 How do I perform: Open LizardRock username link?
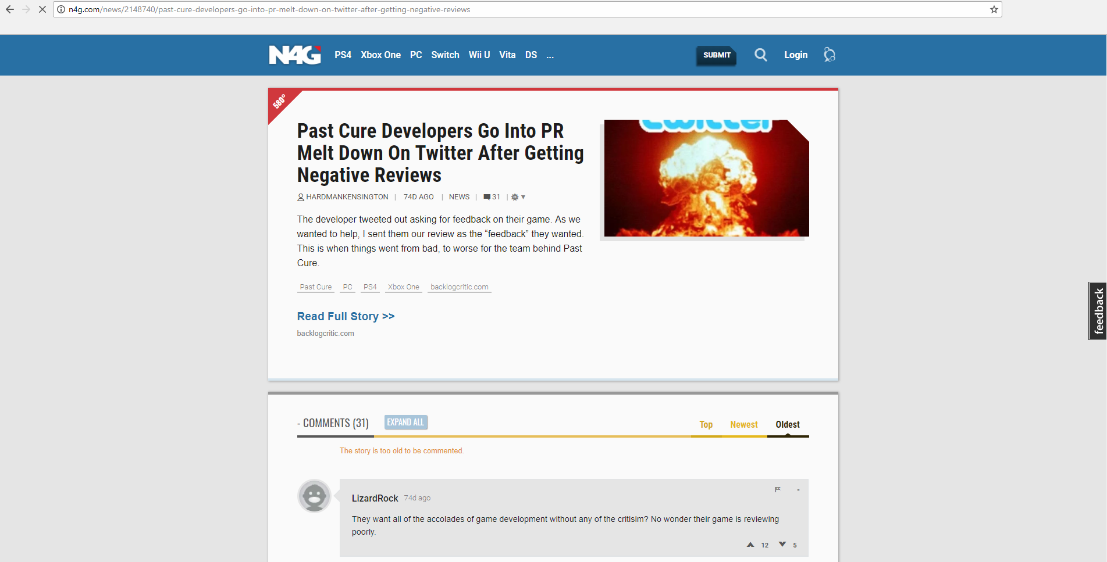click(375, 499)
